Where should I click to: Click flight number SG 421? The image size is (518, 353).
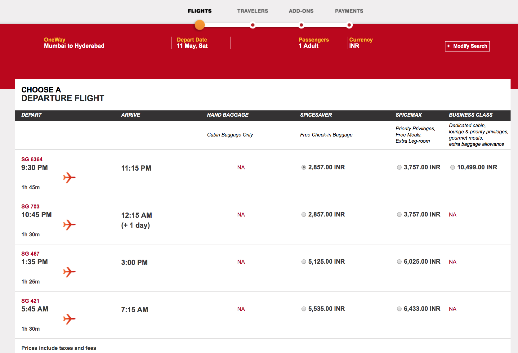pyautogui.click(x=30, y=301)
